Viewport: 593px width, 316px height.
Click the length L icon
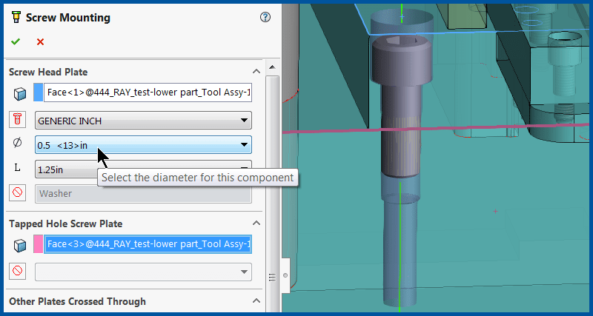[18, 169]
